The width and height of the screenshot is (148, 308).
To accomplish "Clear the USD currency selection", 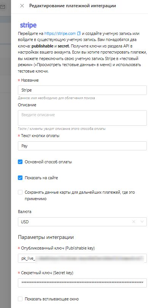I will [134, 222].
